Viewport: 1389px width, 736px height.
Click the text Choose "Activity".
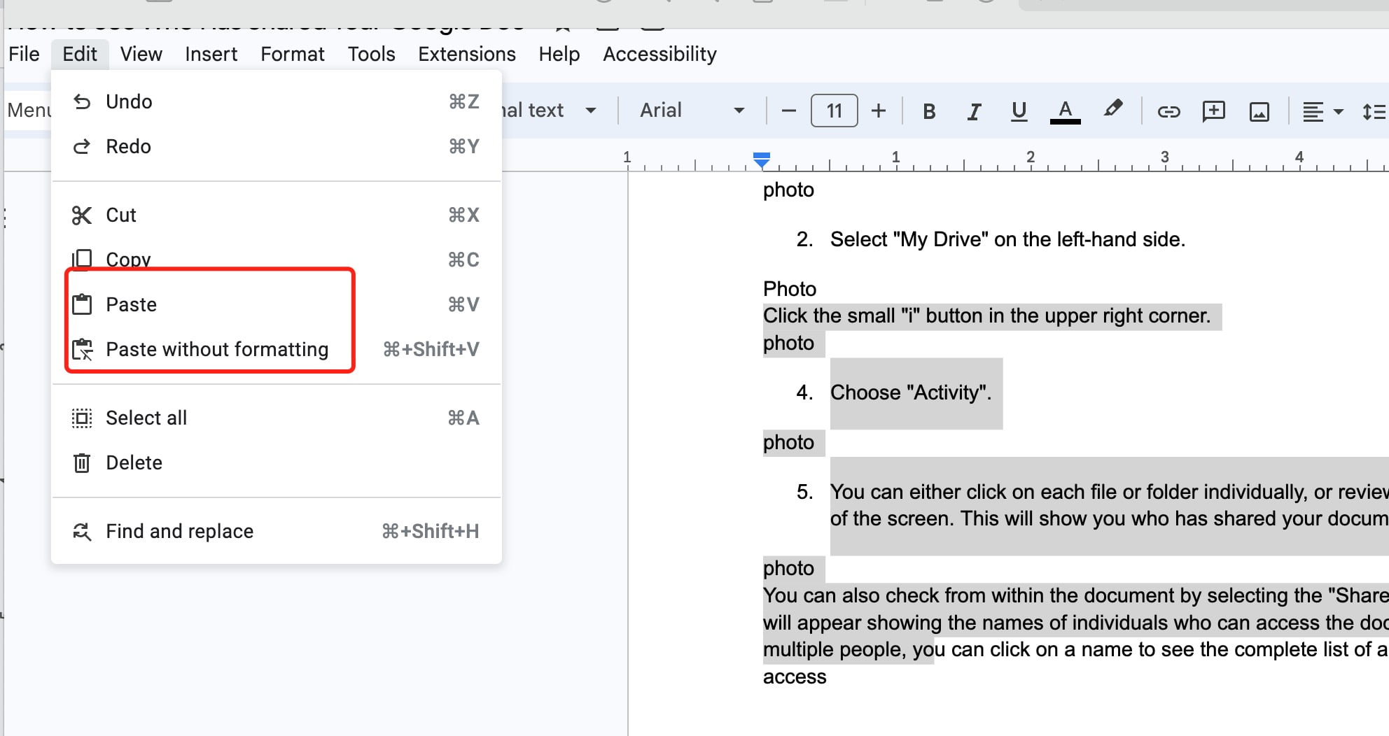point(911,392)
